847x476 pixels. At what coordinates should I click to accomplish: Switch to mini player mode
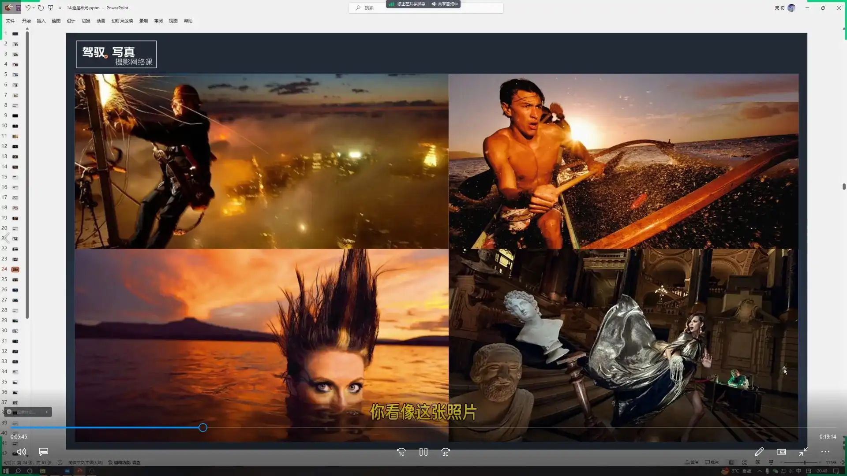click(x=781, y=452)
